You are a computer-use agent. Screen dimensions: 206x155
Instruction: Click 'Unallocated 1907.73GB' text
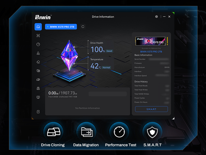coord(68,97)
